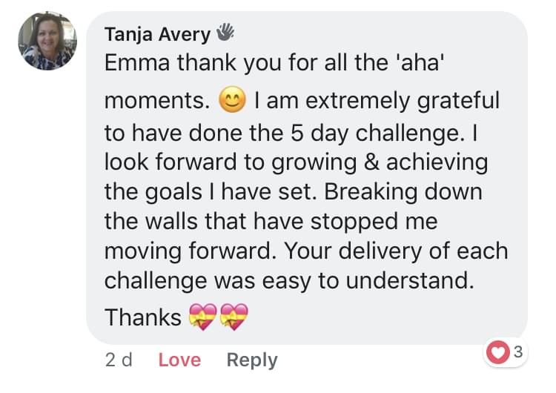Click the word "Thanks" ending the comment
Image resolution: width=556 pixels, height=393 pixels.
[x=143, y=317]
